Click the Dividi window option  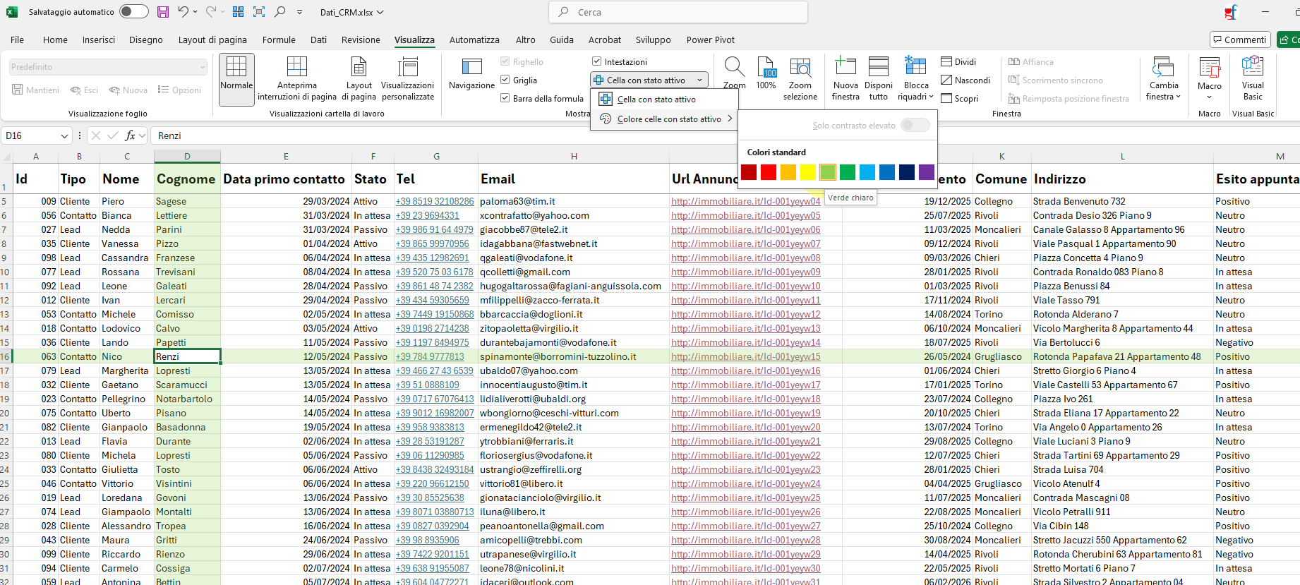click(958, 62)
